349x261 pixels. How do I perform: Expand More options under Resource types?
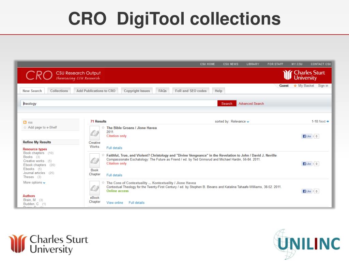click(x=34, y=182)
